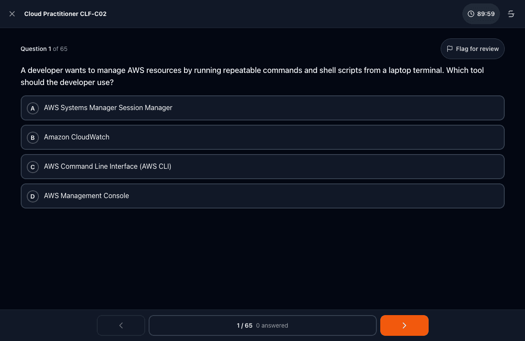Click the question text about a developer
The image size is (525, 341).
(x=252, y=76)
